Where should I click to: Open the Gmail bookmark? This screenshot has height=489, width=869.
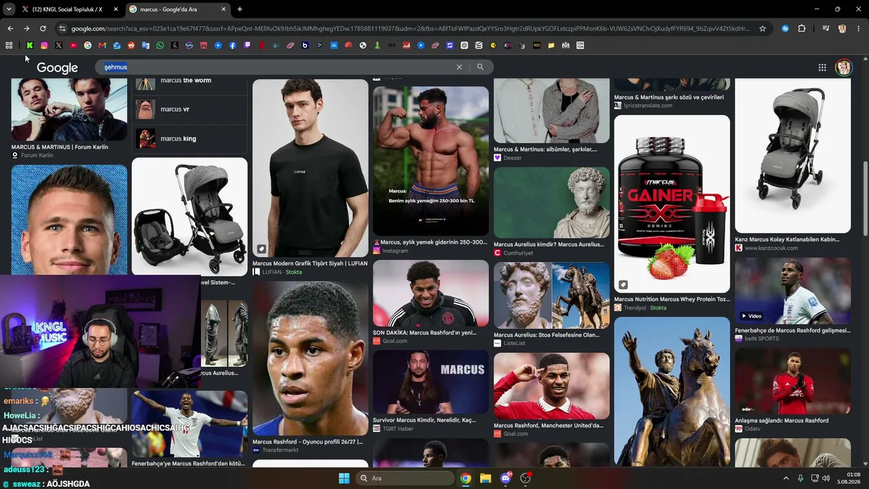[x=103, y=46]
